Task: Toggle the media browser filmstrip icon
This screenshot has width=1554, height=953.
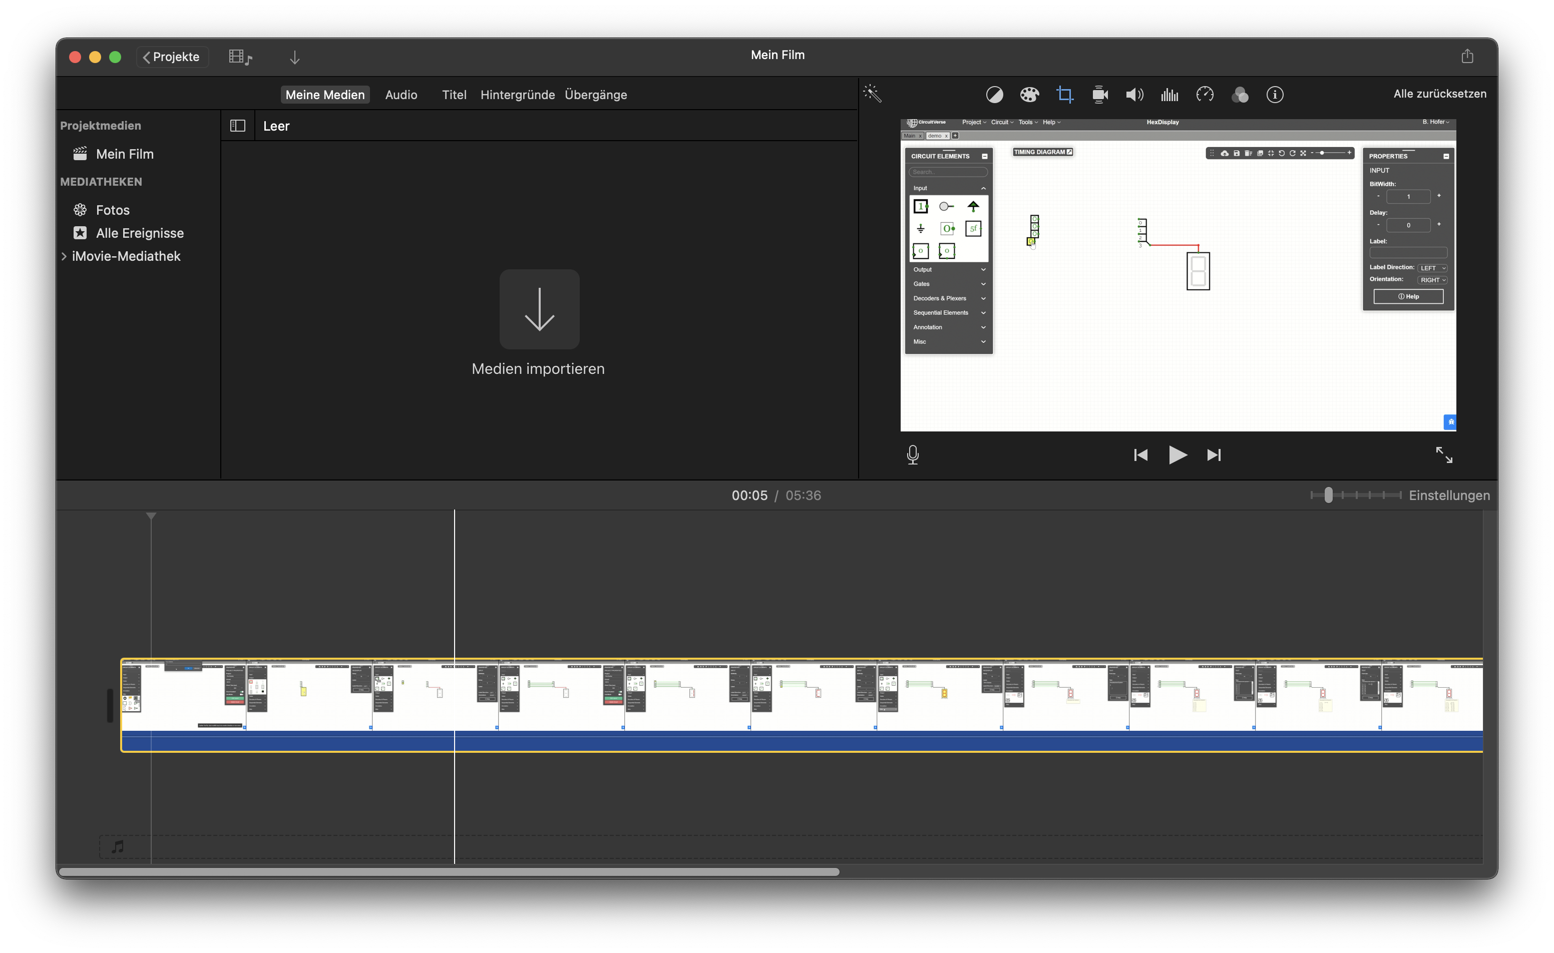Action: [x=240, y=58]
